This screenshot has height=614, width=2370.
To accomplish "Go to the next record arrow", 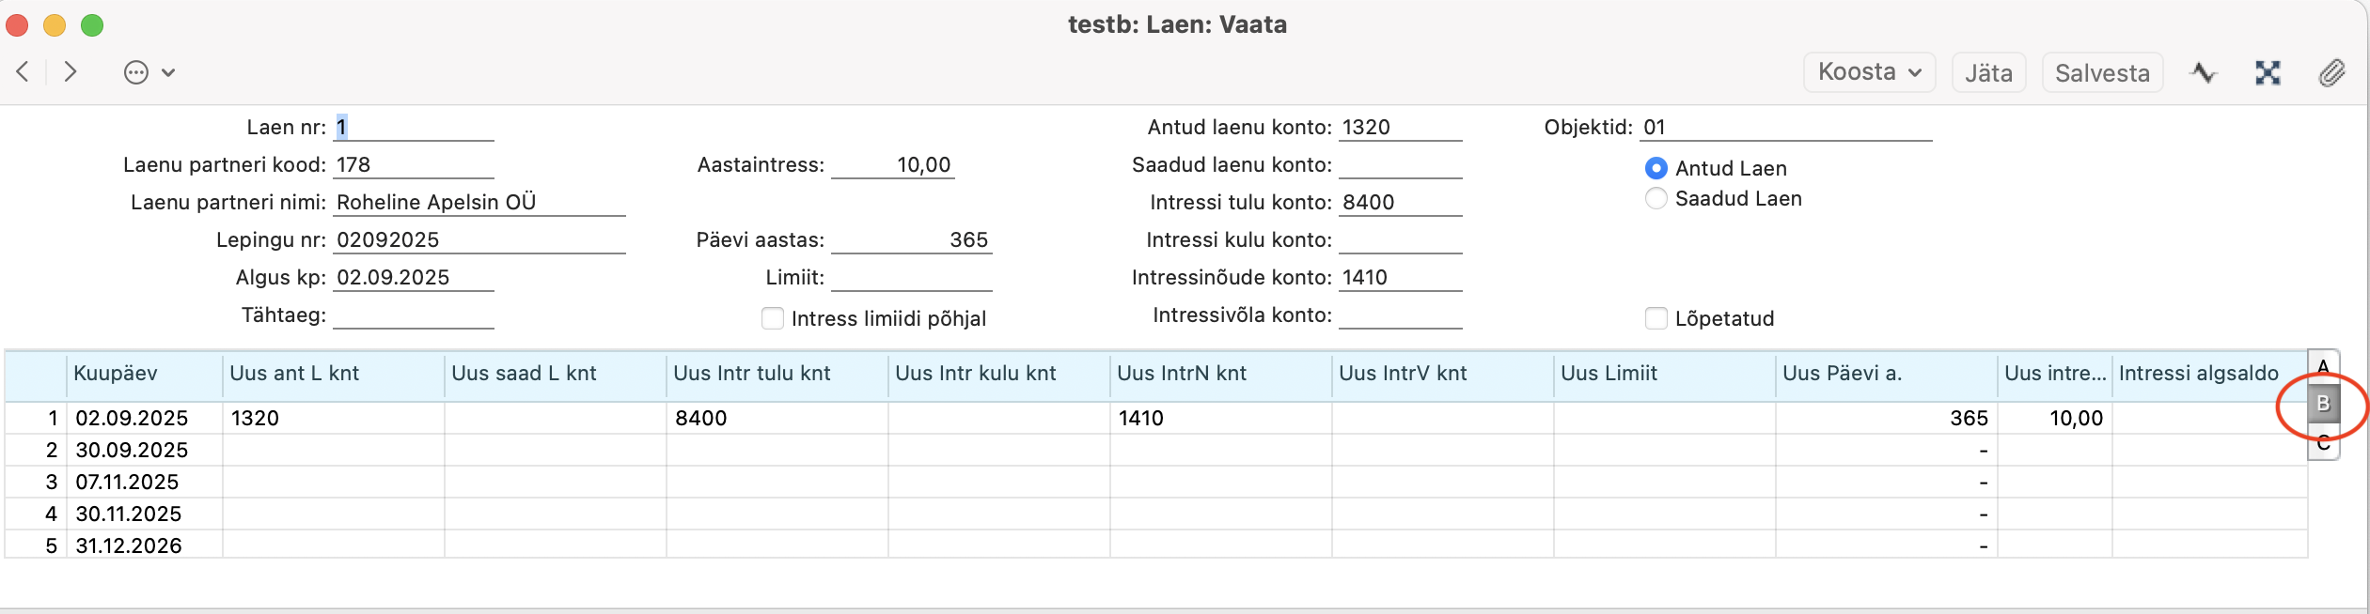I will pyautogui.click(x=70, y=72).
